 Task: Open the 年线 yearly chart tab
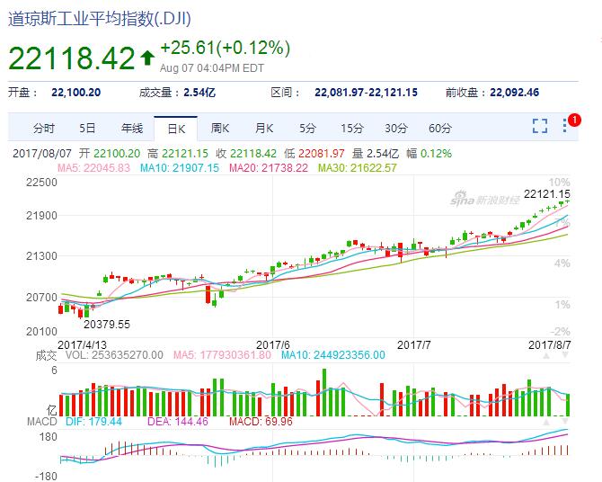(x=132, y=128)
